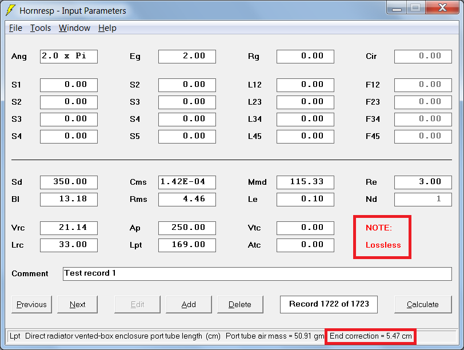Select the Ap field showing 250.00
This screenshot has width=464, height=350.
pyautogui.click(x=187, y=228)
